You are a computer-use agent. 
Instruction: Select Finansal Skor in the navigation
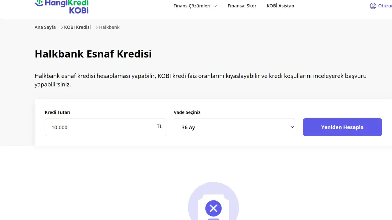(x=242, y=6)
